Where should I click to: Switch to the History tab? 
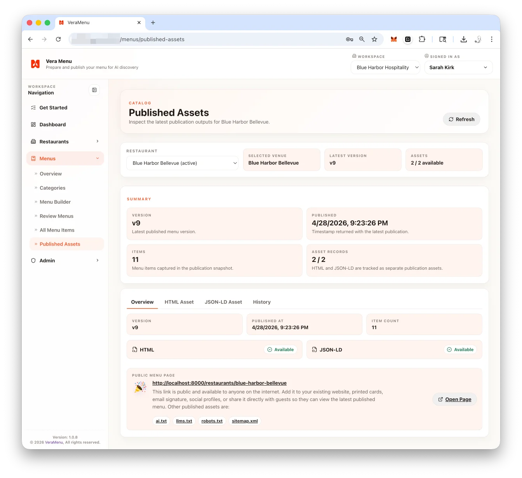tap(262, 302)
